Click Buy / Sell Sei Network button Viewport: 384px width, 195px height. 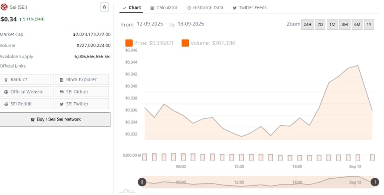click(x=55, y=119)
